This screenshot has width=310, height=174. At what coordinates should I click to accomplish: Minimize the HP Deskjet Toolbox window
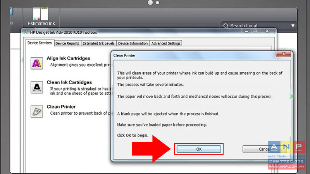click(x=246, y=31)
